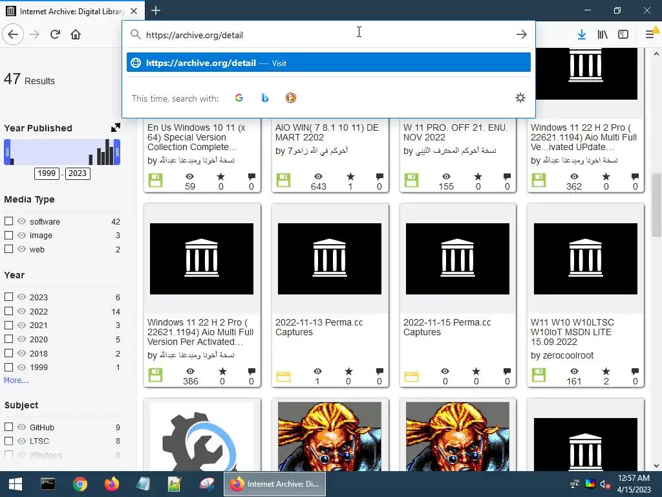Image resolution: width=662 pixels, height=497 pixels.
Task: Check the GitHub subject filter
Action: pyautogui.click(x=8, y=427)
